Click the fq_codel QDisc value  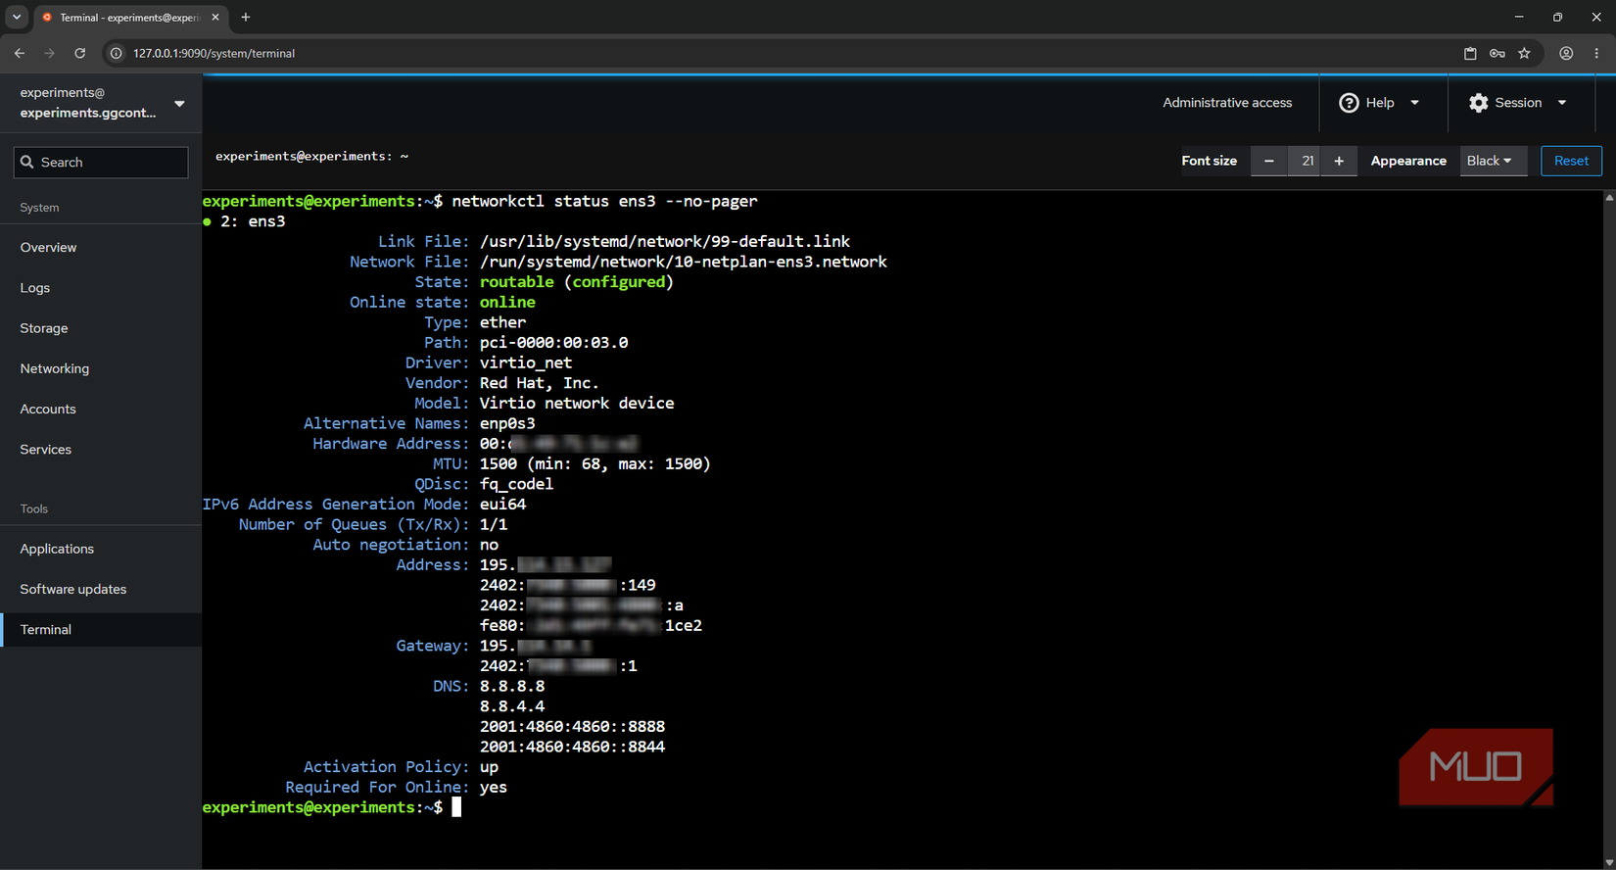[516, 484]
